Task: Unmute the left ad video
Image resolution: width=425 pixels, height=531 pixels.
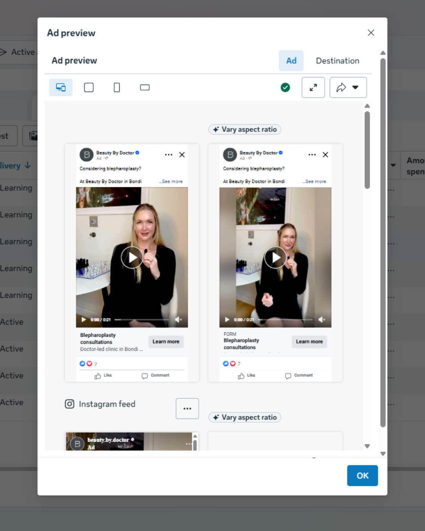Action: 178,319
